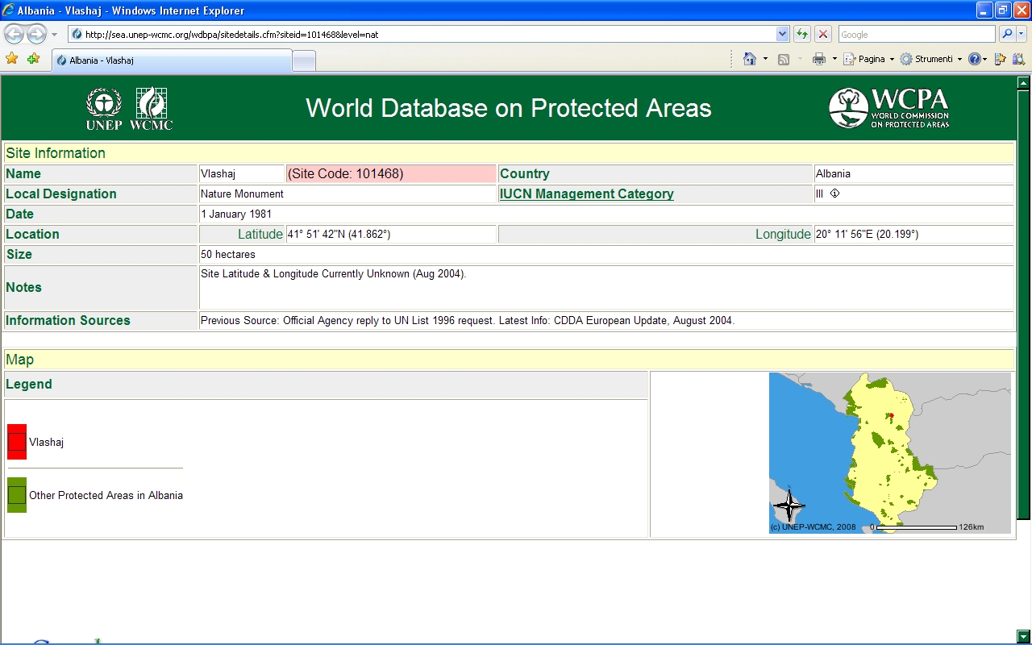Stop loading with the red X button
1032x645 pixels.
pyautogui.click(x=823, y=34)
